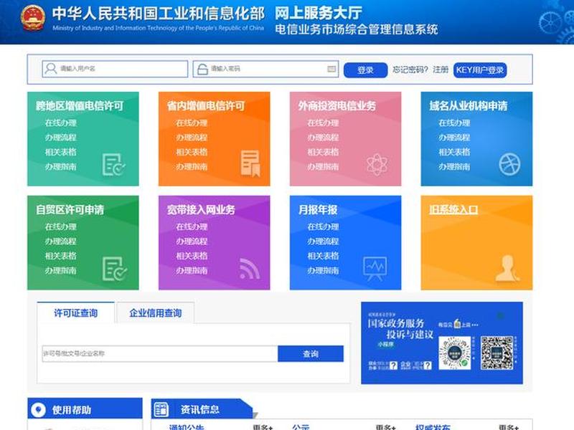Click 办理流程 under 省内增值电信许可

(x=192, y=138)
